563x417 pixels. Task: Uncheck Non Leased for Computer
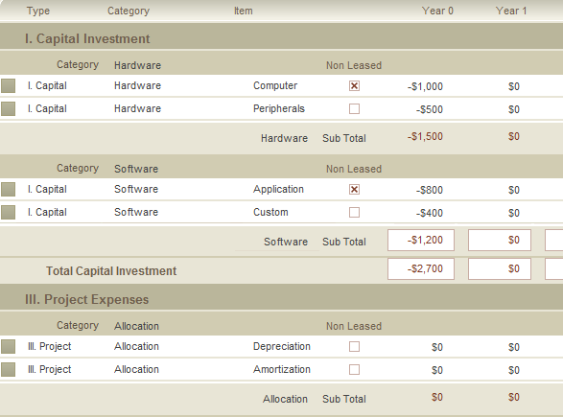point(354,86)
